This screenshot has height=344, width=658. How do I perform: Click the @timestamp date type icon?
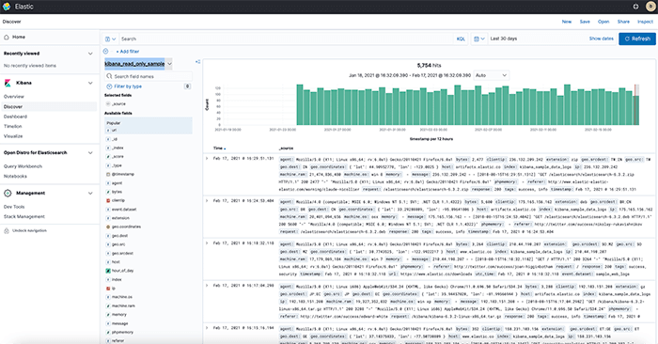point(108,174)
